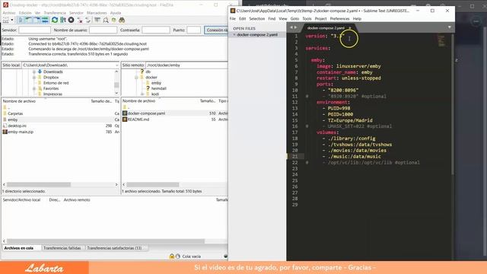
Task: Switch to Transferencias fallidas tab
Action: click(62, 248)
